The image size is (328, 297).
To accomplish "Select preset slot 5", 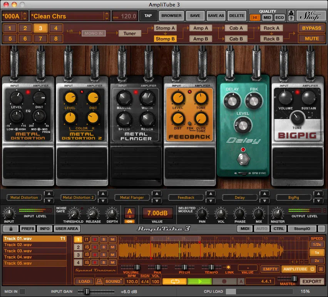I will point(10,39).
